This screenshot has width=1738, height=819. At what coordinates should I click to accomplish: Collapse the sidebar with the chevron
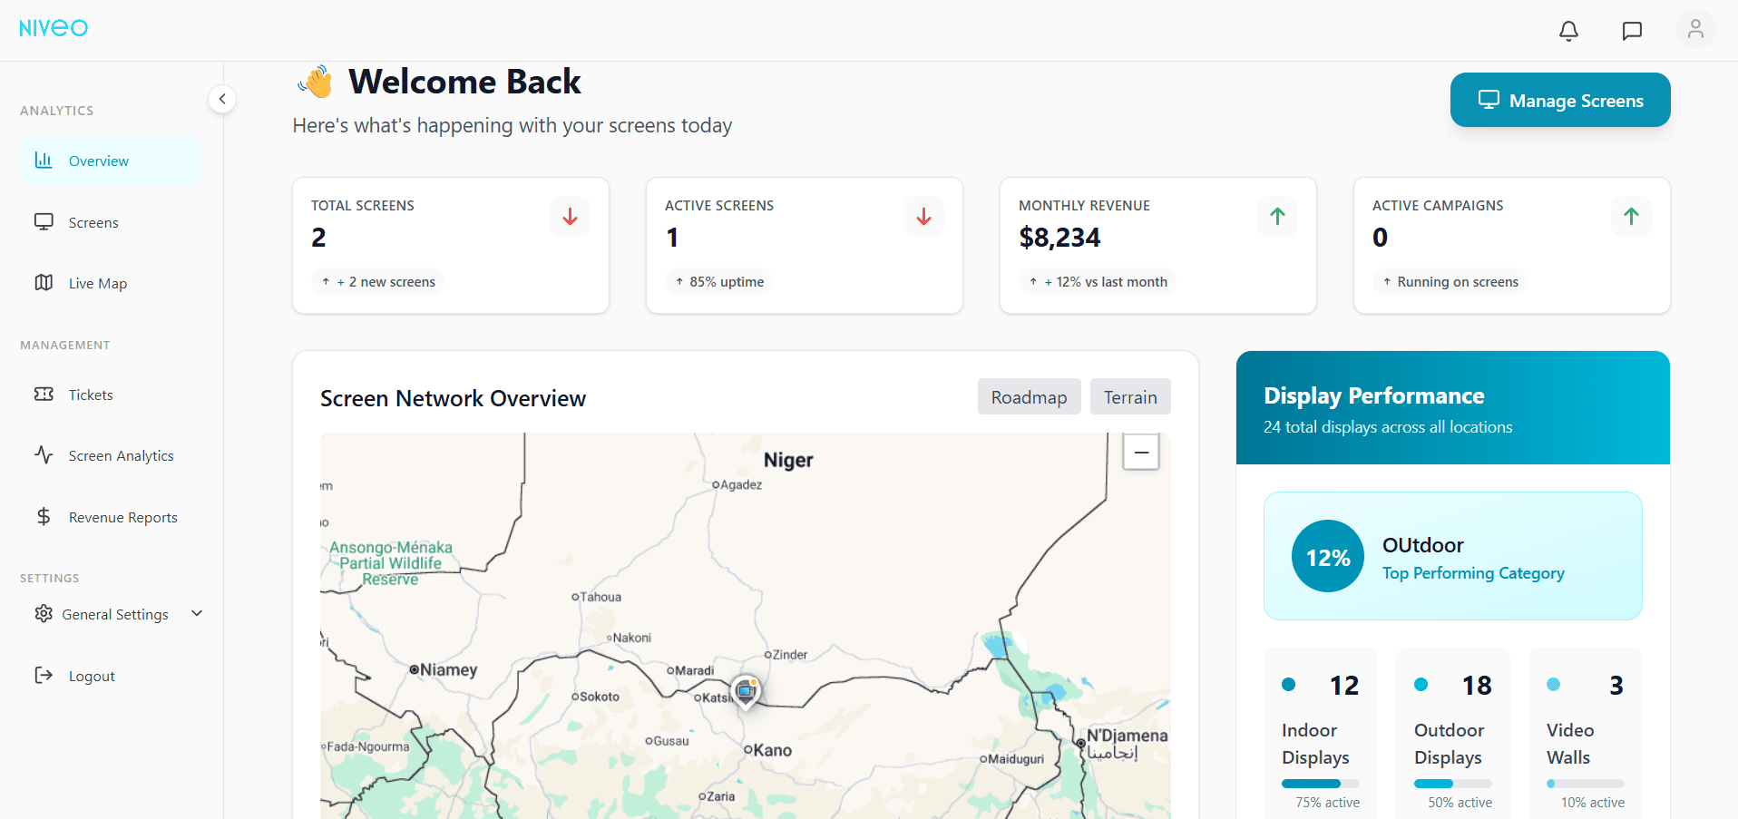[222, 99]
